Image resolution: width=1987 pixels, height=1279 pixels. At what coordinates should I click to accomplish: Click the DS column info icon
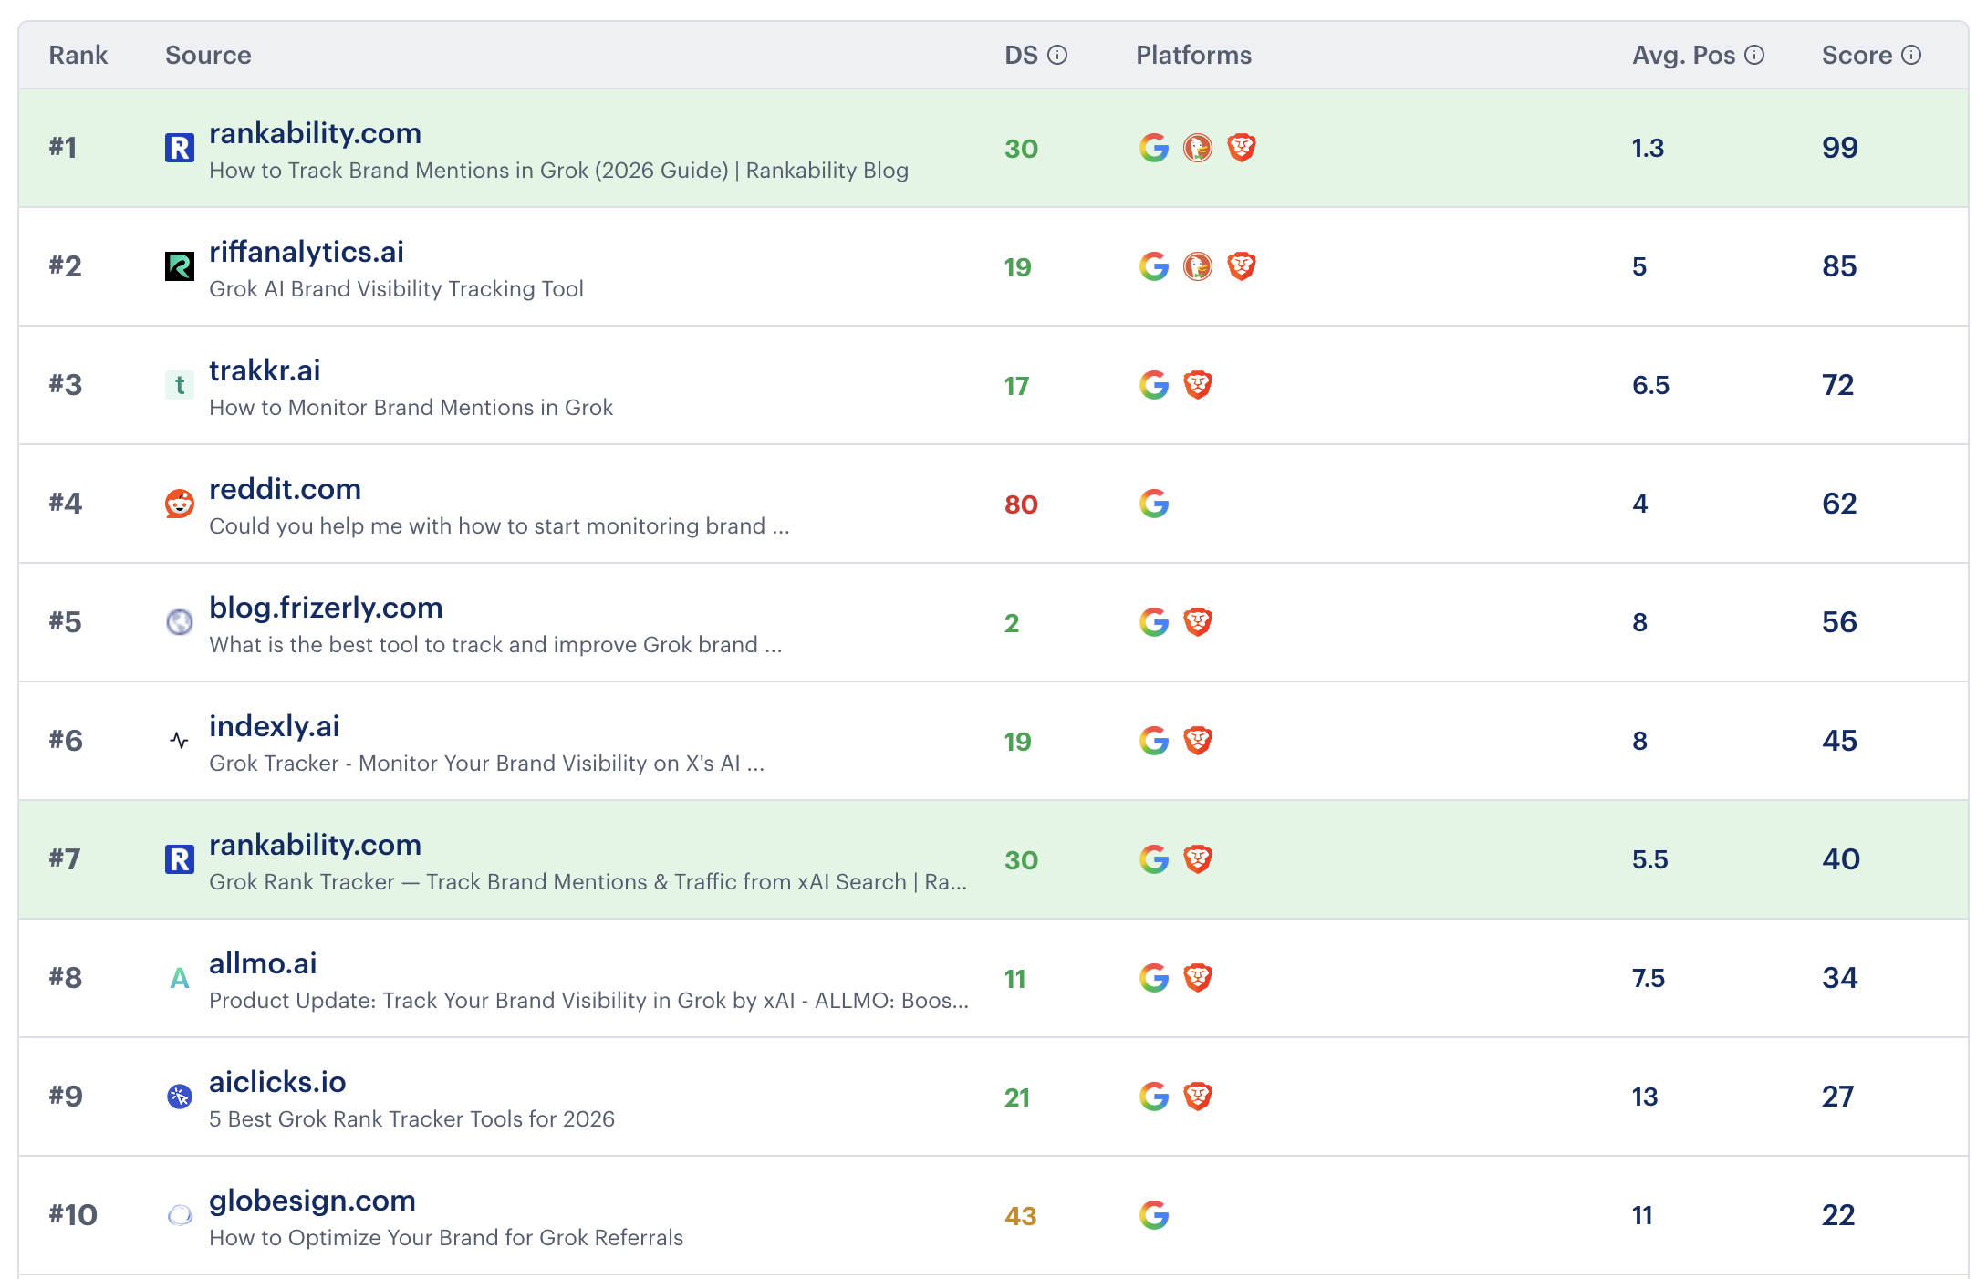pyautogui.click(x=1057, y=55)
